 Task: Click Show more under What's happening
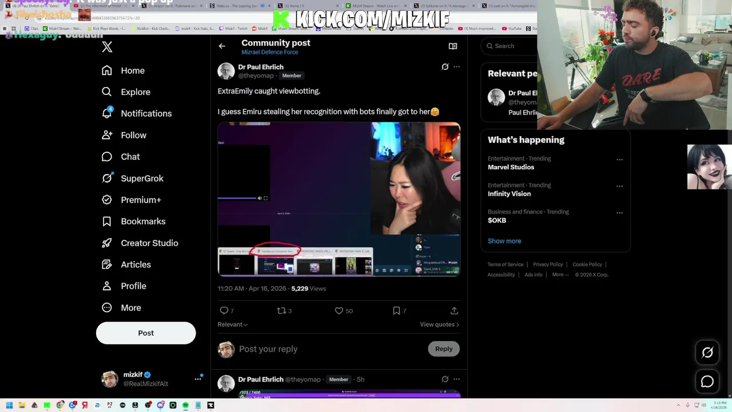[504, 241]
